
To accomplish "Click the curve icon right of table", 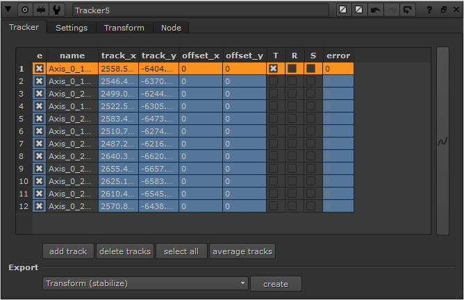I will [x=442, y=141].
